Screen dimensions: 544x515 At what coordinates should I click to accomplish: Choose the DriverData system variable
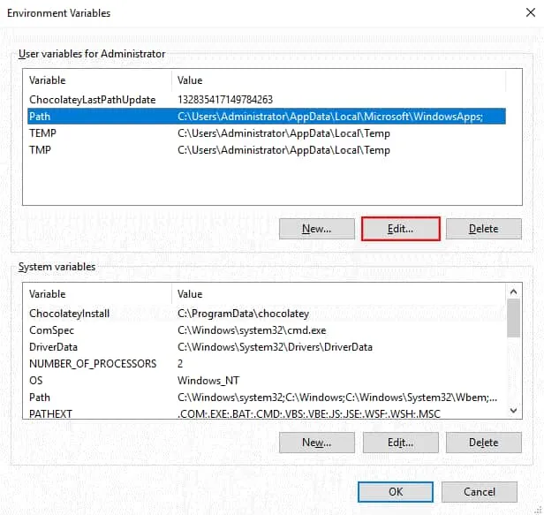click(53, 347)
